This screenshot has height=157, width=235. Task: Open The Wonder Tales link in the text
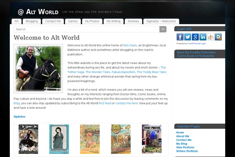click(98, 72)
